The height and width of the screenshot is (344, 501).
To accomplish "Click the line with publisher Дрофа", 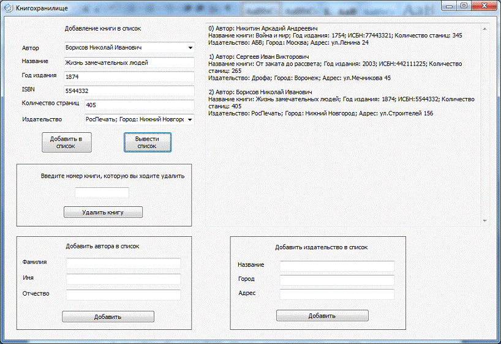I will tap(299, 78).
